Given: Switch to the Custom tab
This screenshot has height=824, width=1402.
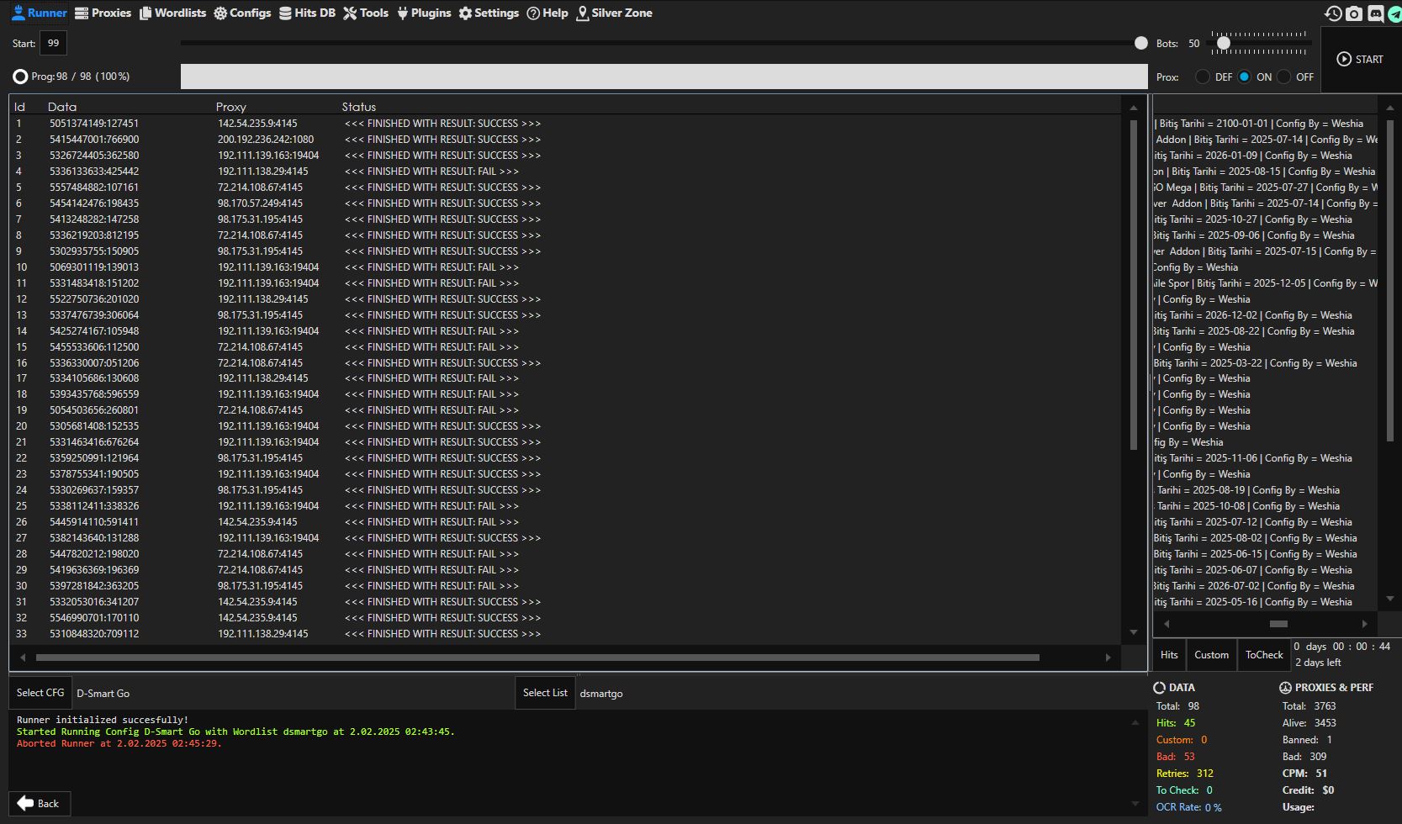Looking at the screenshot, I should pyautogui.click(x=1211, y=655).
